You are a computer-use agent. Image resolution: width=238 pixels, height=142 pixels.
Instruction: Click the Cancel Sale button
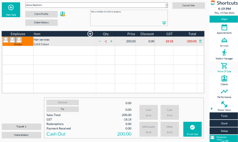click(189, 6)
